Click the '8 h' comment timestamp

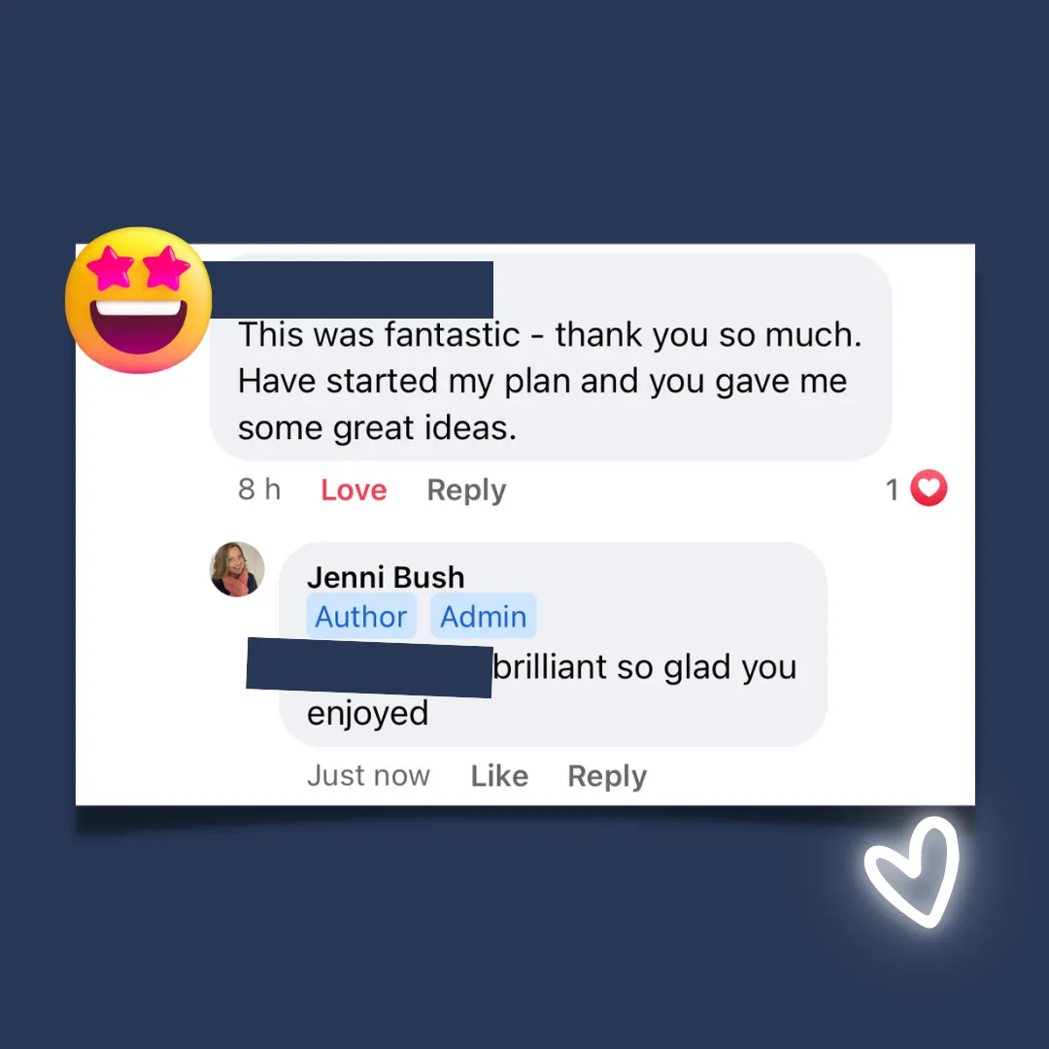pyautogui.click(x=259, y=490)
